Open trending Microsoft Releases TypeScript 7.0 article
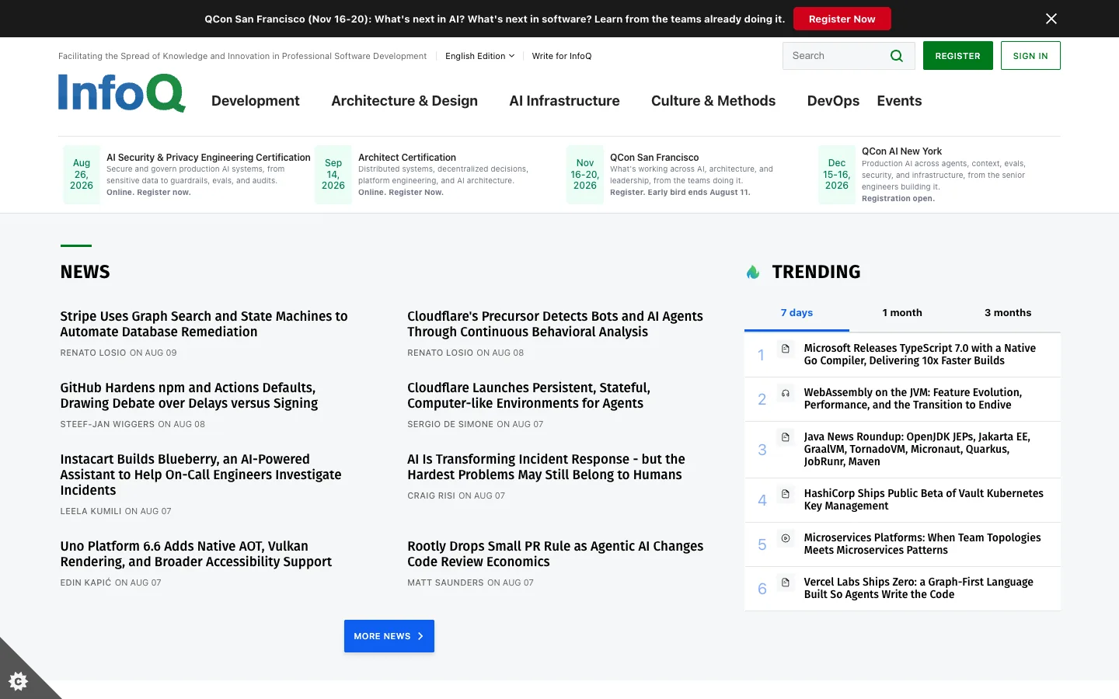 pyautogui.click(x=919, y=354)
